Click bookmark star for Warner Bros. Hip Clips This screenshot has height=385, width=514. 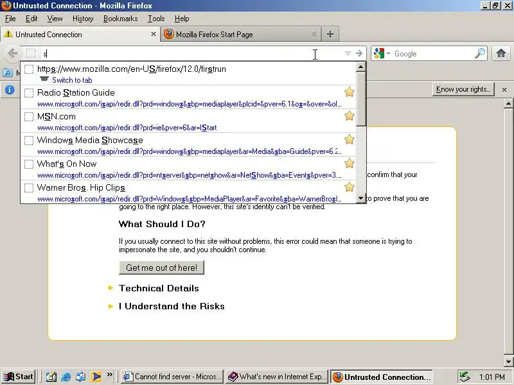[x=350, y=187]
